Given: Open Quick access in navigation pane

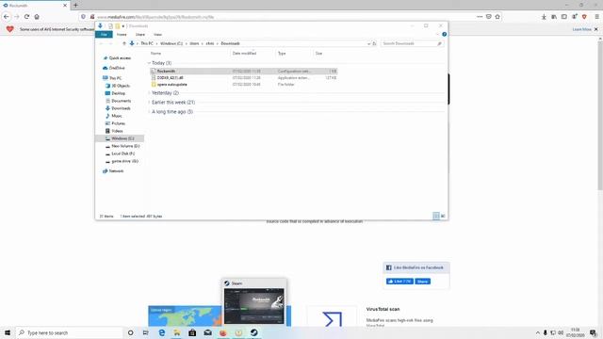Looking at the screenshot, I should click(120, 58).
